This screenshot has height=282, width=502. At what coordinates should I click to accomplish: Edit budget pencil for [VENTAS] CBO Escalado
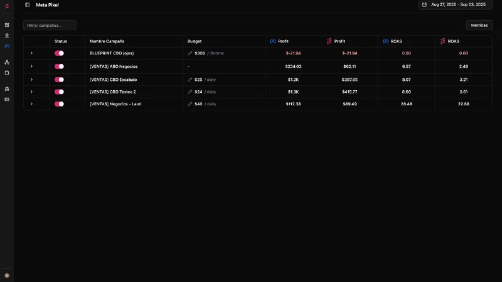(x=190, y=80)
